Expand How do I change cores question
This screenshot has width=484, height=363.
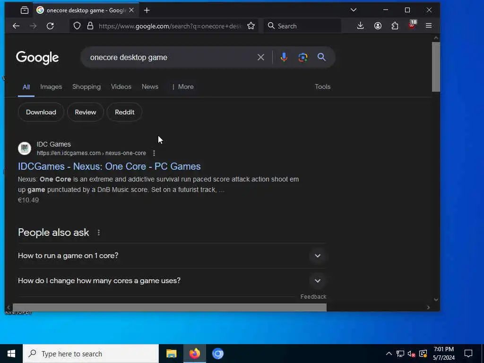point(172,281)
